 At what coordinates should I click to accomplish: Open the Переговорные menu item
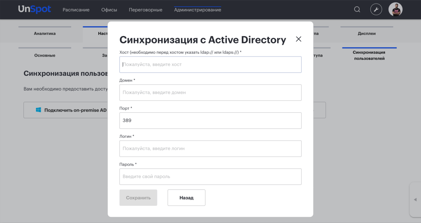(146, 10)
